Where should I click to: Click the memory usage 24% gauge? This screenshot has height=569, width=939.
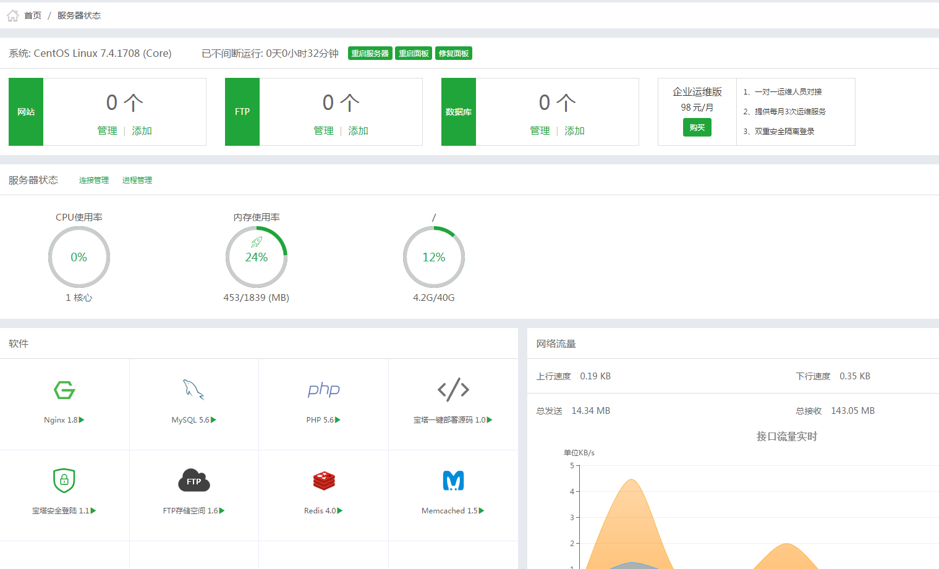[x=257, y=257]
